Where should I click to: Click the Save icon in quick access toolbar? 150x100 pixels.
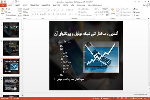coord(5,2)
